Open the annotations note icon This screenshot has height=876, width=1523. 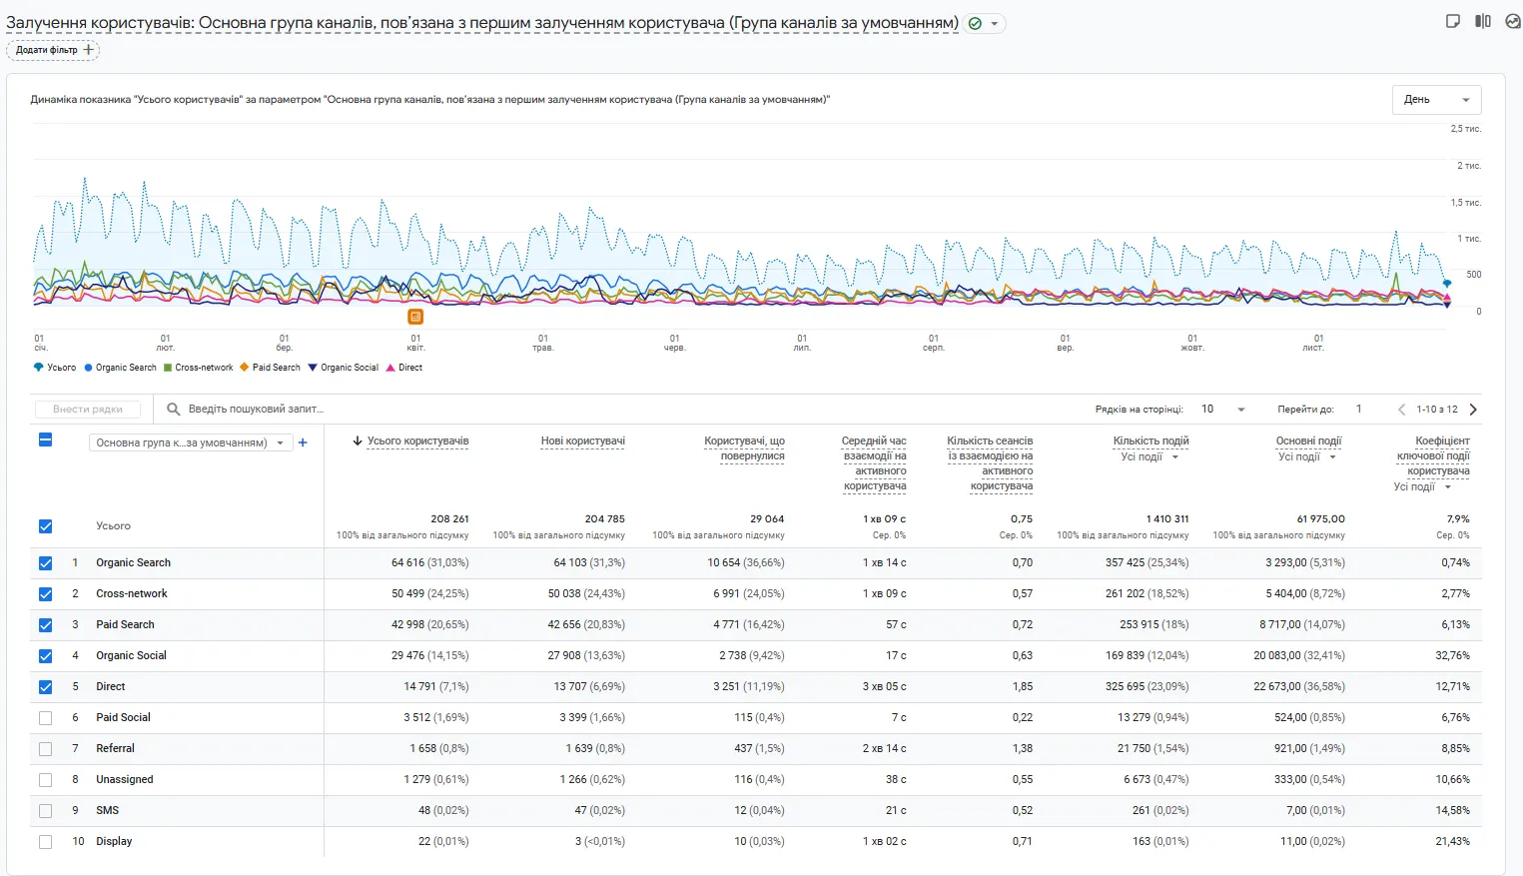(x=1453, y=21)
